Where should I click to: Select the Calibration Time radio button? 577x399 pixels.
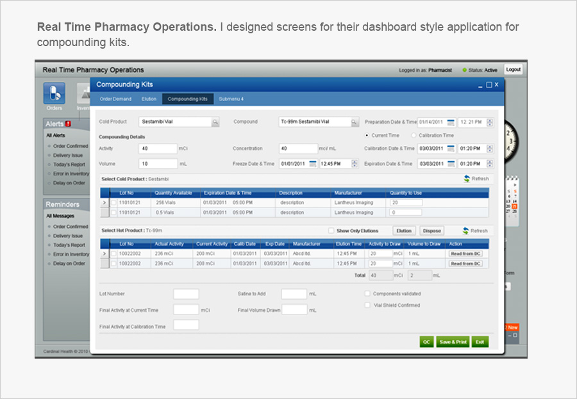pyautogui.click(x=414, y=135)
